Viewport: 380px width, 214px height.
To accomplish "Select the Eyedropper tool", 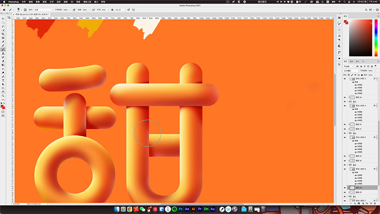I will (x=3, y=42).
